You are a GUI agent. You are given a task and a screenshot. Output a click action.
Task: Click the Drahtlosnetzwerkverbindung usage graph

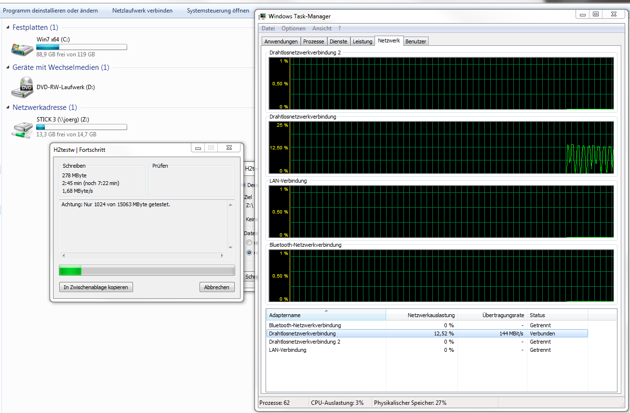(442, 147)
